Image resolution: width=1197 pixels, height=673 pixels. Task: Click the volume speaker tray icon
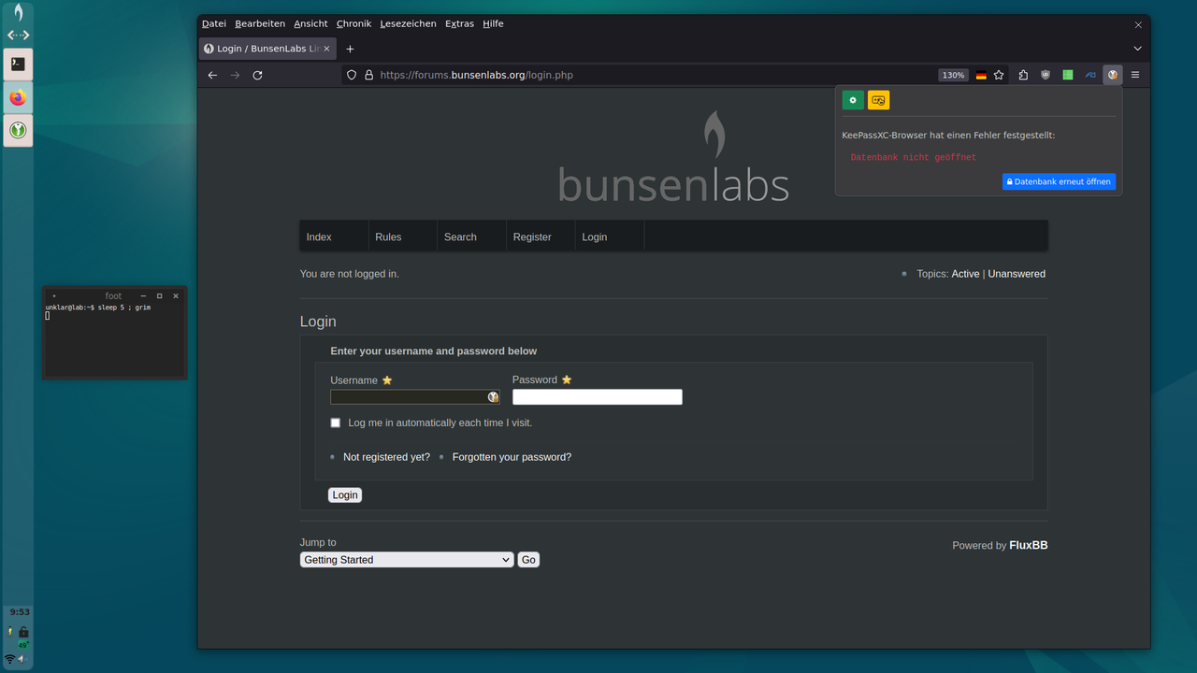pyautogui.click(x=22, y=659)
